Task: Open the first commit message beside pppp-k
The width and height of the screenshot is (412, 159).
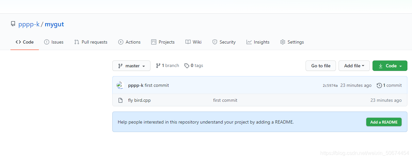Action: pyautogui.click(x=157, y=85)
